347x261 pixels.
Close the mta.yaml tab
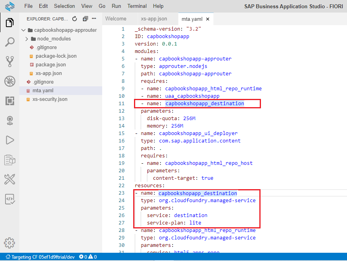tap(208, 18)
